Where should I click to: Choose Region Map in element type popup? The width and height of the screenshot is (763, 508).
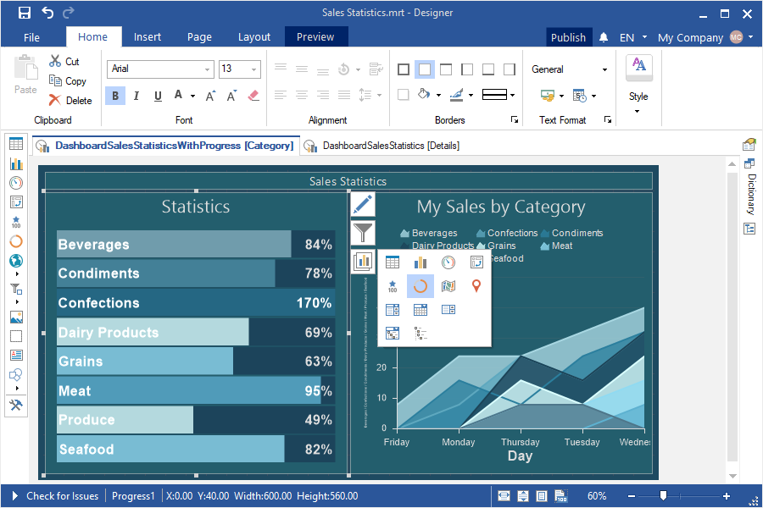point(448,286)
